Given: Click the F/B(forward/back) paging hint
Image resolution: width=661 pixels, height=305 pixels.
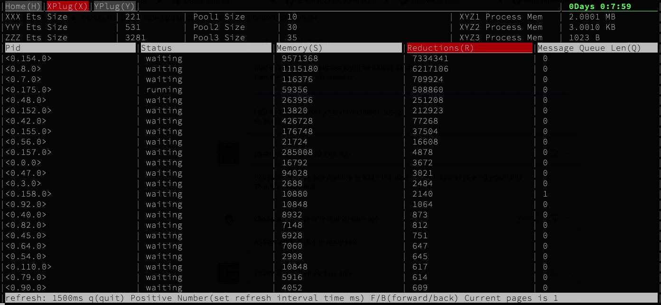Looking at the screenshot, I should click(x=414, y=298).
